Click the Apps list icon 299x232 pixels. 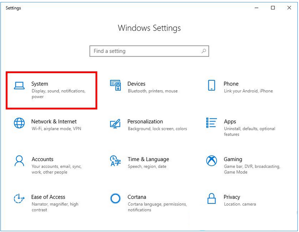click(211, 122)
